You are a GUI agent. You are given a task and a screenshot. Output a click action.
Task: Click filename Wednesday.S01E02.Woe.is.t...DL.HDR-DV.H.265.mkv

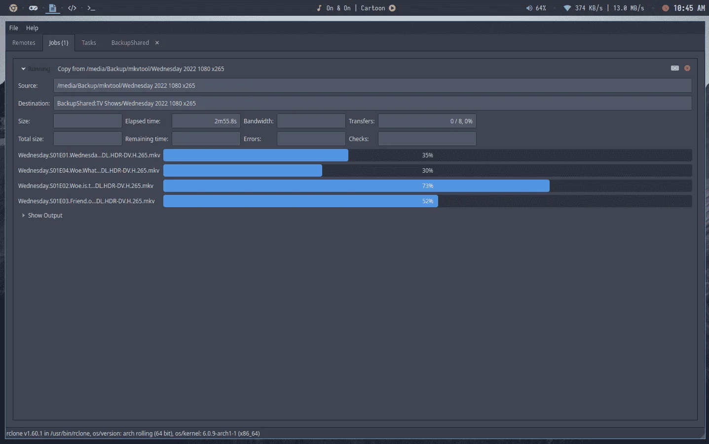click(x=86, y=186)
